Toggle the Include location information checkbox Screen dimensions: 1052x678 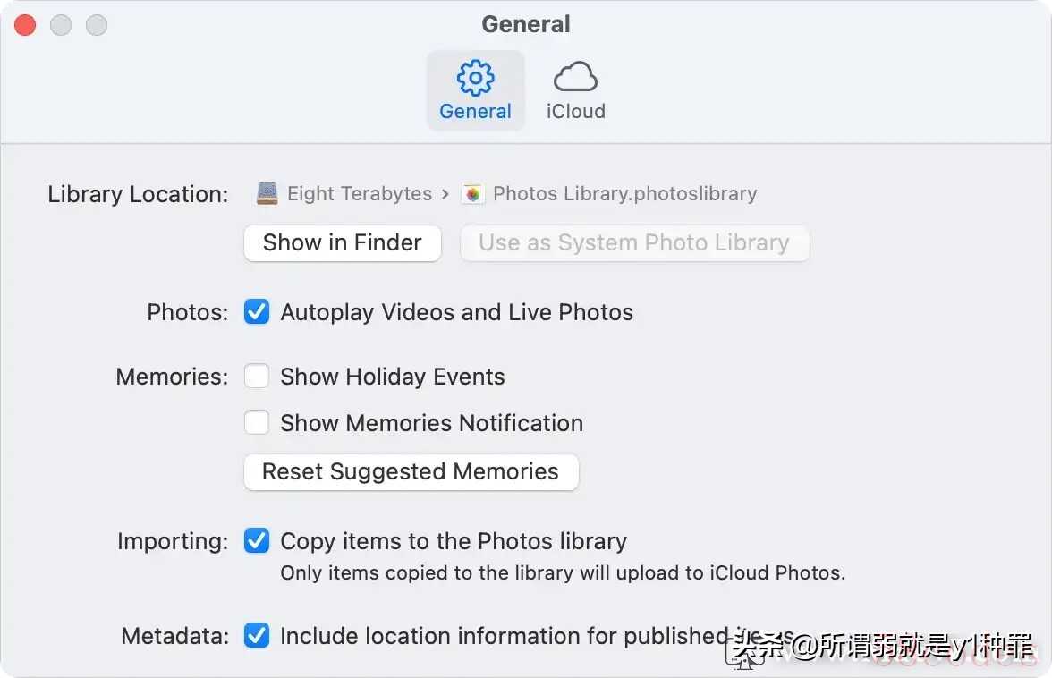coord(257,636)
